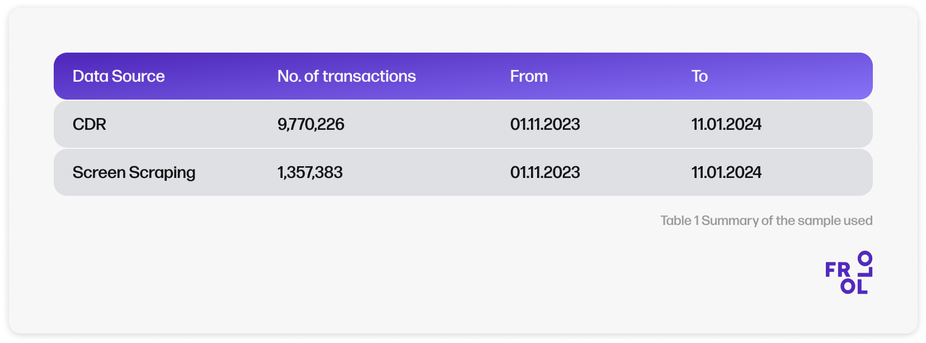Click the Table 1 Summary caption
Viewport: 926px width, 343px height.
(766, 220)
